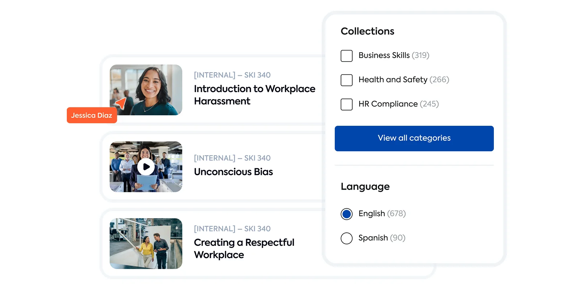The width and height of the screenshot is (565, 290).
Task: Click the Language section heading
Action: pyautogui.click(x=365, y=187)
